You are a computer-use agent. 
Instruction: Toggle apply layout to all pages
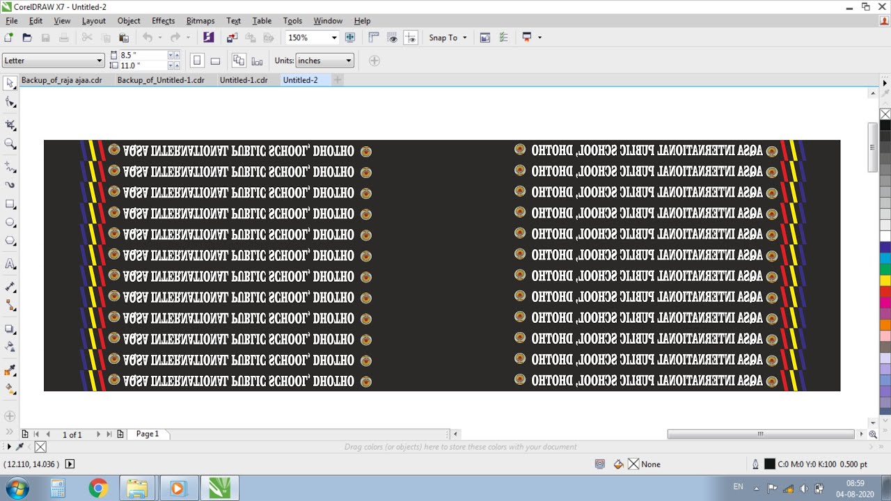coord(239,61)
